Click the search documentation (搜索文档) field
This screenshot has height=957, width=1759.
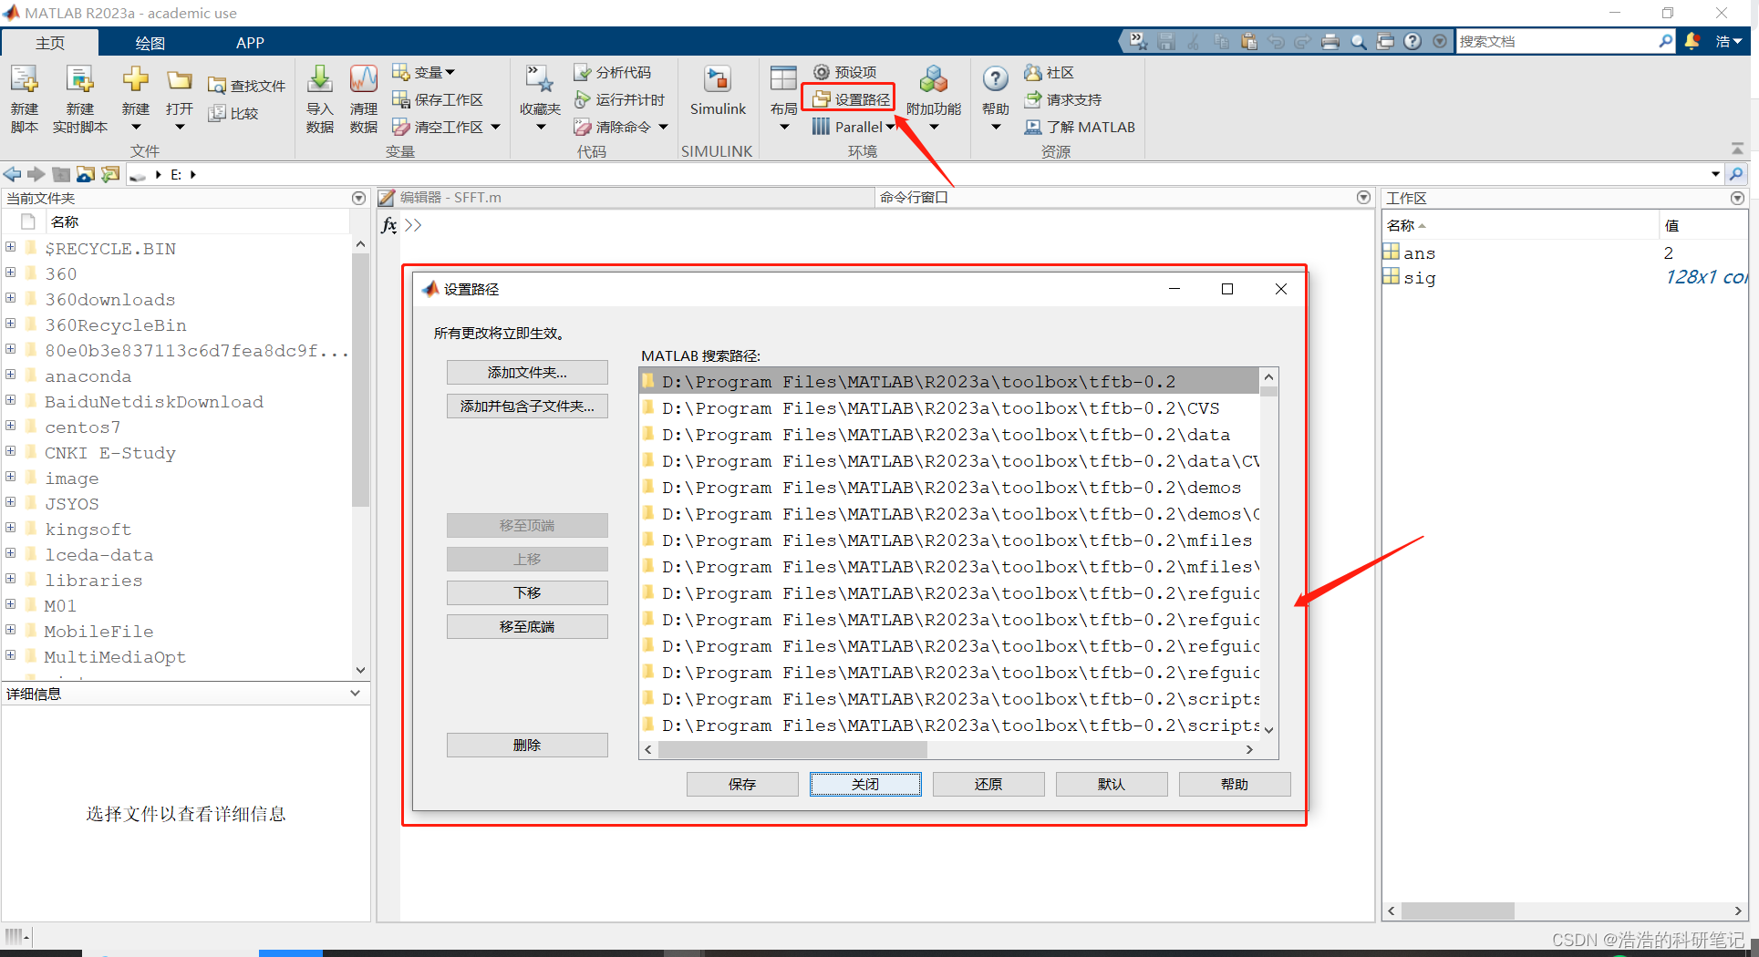(1556, 41)
